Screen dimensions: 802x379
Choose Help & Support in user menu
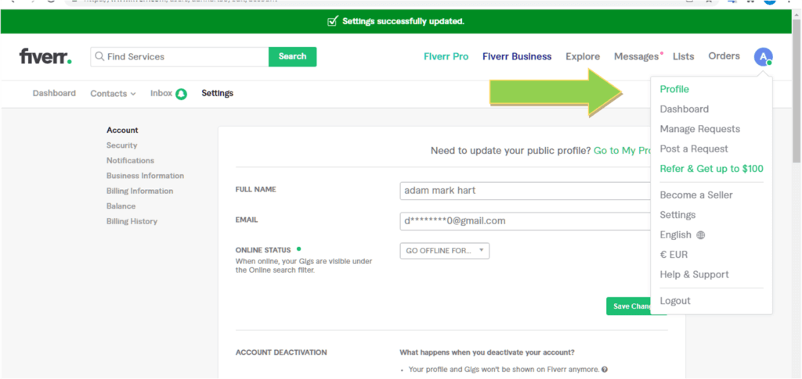(x=694, y=274)
